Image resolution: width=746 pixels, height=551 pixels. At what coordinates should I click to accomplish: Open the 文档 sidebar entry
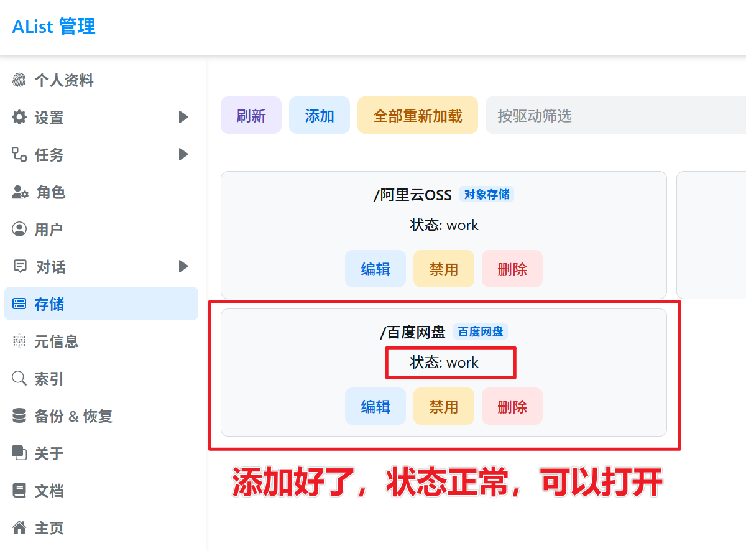(x=45, y=490)
